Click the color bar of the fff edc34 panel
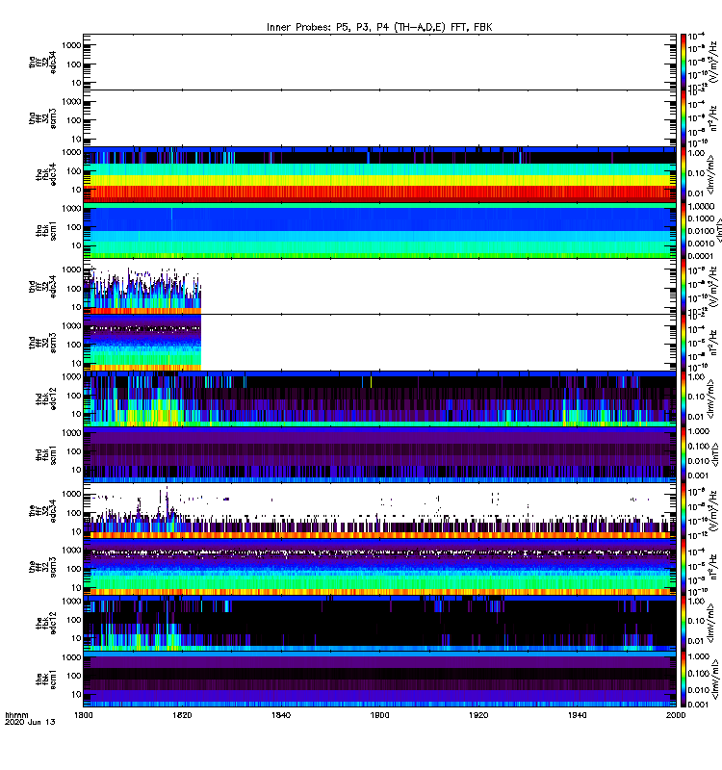Screen dimensions: 722x770 [x=683, y=510]
